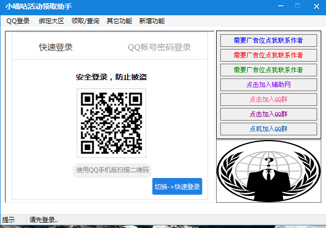Click the 切换->快速登录 button
The image size is (326, 228).
[x=177, y=186]
